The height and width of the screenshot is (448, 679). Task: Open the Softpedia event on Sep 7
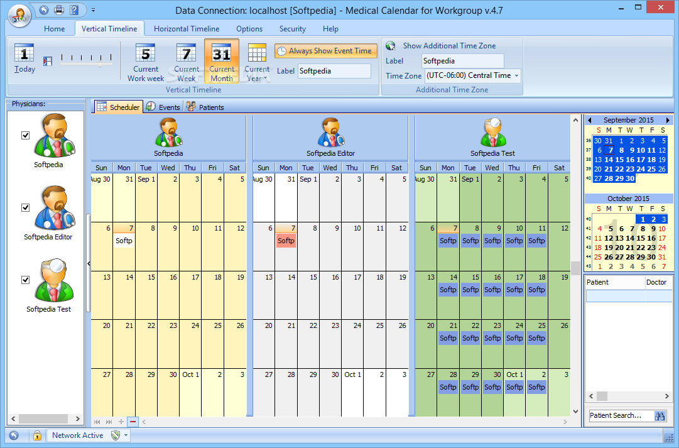click(x=124, y=241)
